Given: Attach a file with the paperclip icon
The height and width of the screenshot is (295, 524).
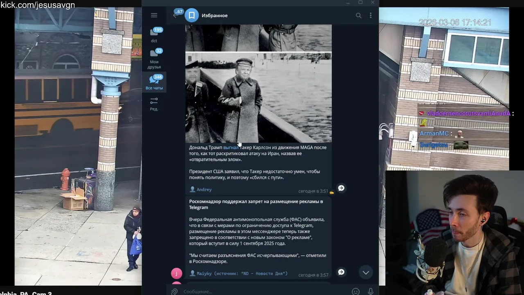Looking at the screenshot, I should click(x=174, y=291).
